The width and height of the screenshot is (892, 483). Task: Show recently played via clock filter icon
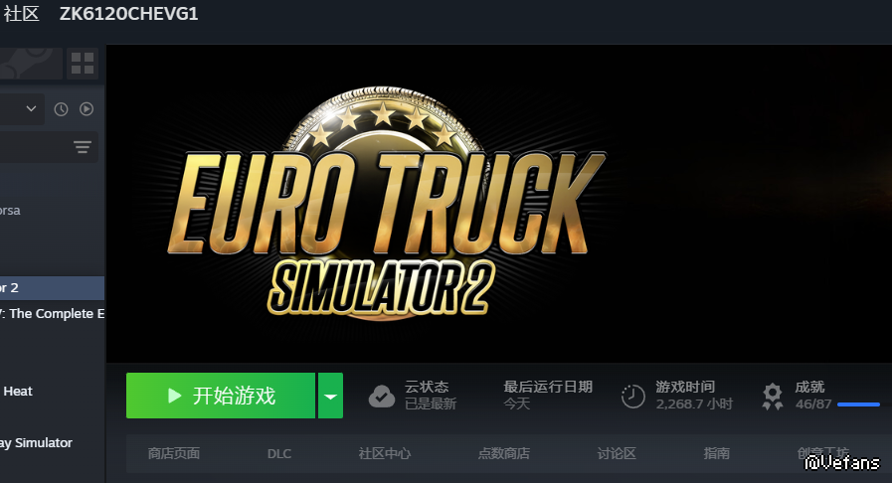(x=61, y=109)
